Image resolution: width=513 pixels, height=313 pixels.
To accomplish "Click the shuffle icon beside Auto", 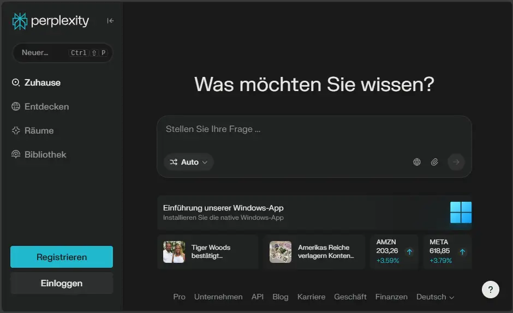I will (174, 162).
